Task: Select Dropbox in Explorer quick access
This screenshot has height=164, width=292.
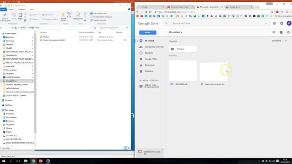Action: 10,45
